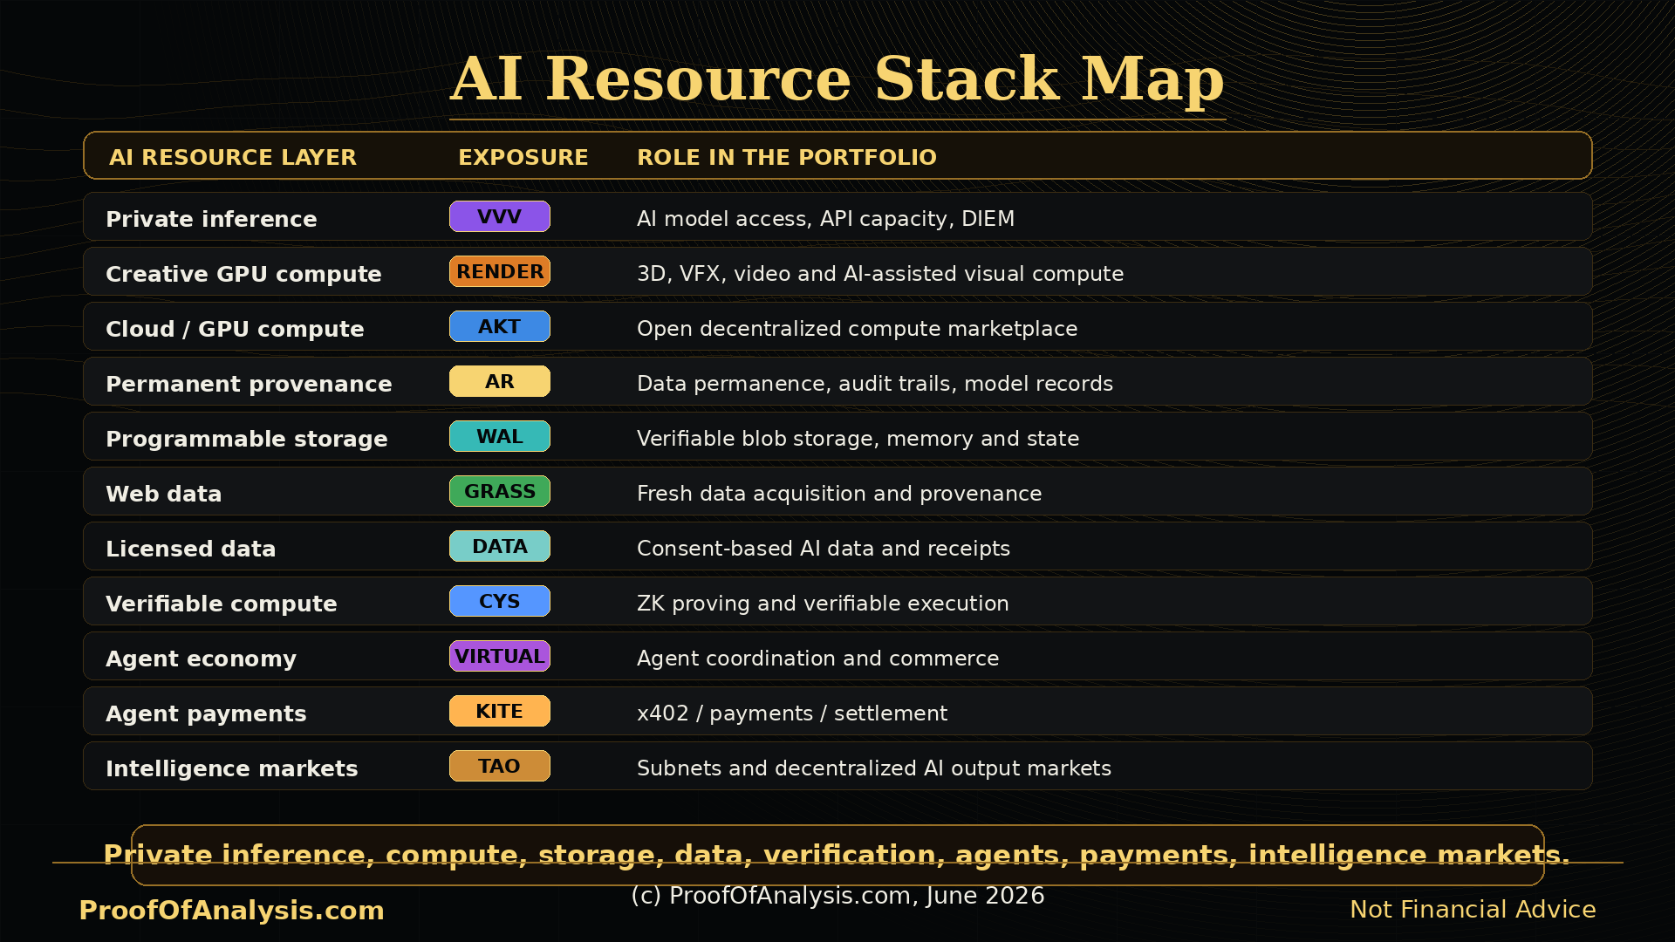Viewport: 1675px width, 942px height.
Task: Click the TAO brown ticker badge
Action: click(499, 766)
